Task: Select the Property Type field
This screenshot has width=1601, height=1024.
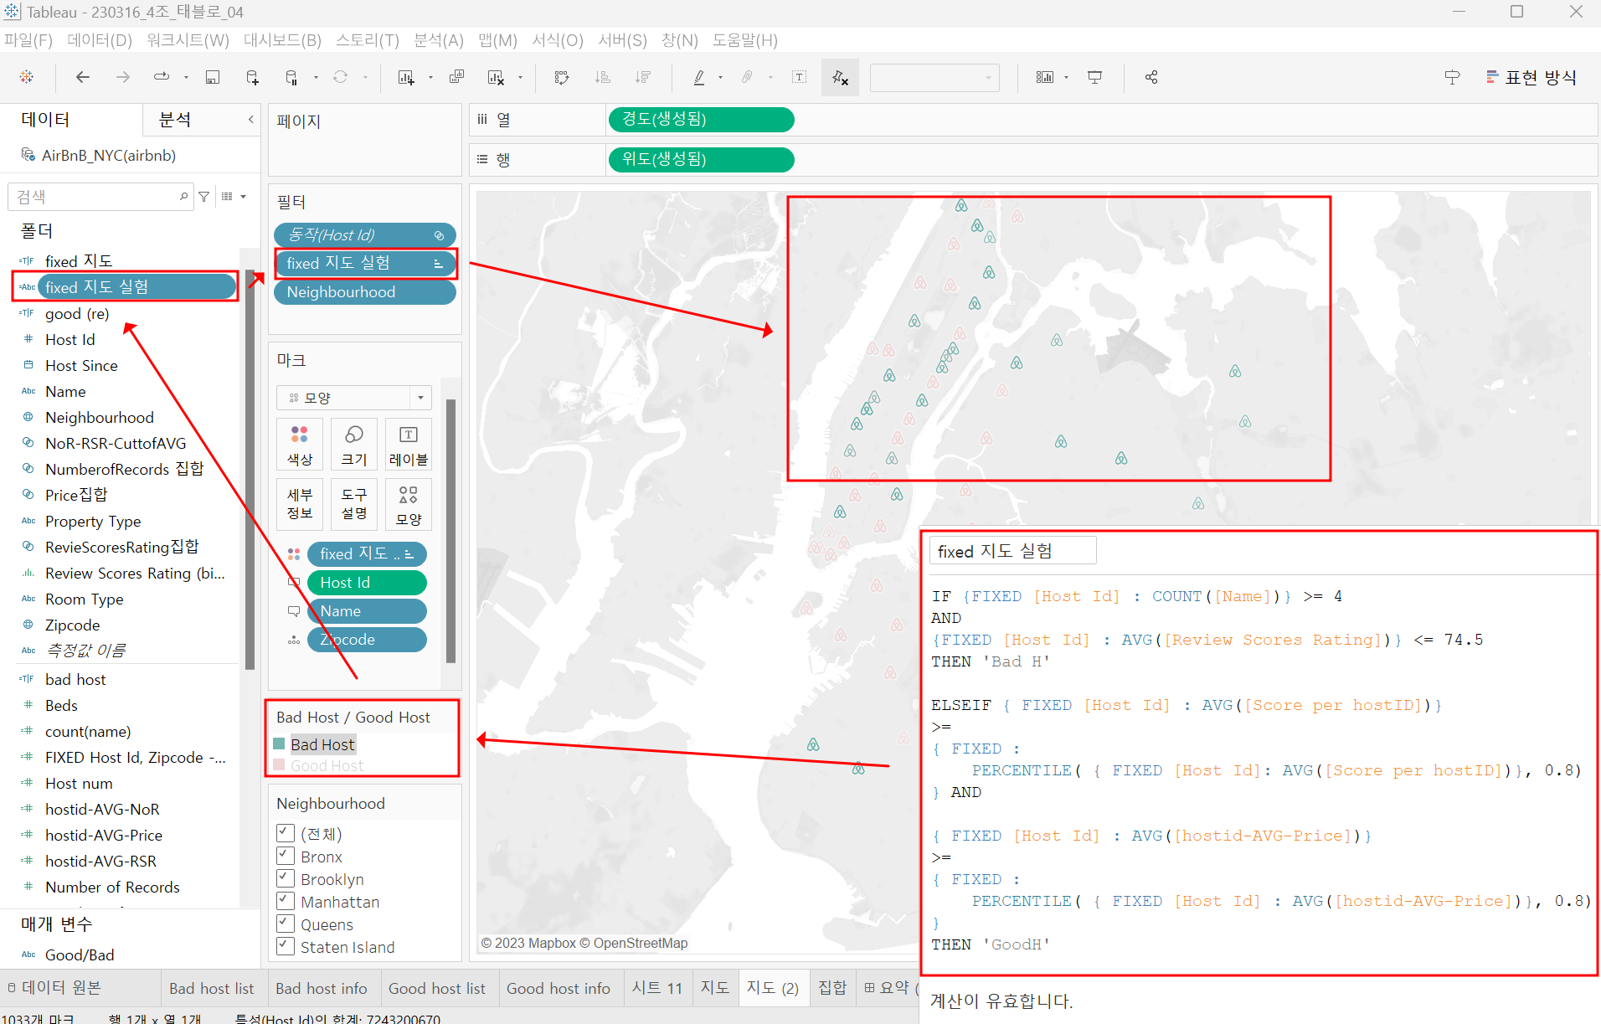Action: (x=93, y=521)
